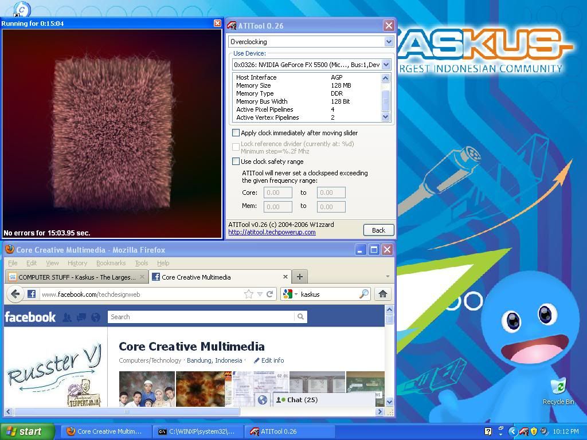This screenshot has width=587, height=440.
Task: Open the Overclocking settings dropdown
Action: coord(389,41)
